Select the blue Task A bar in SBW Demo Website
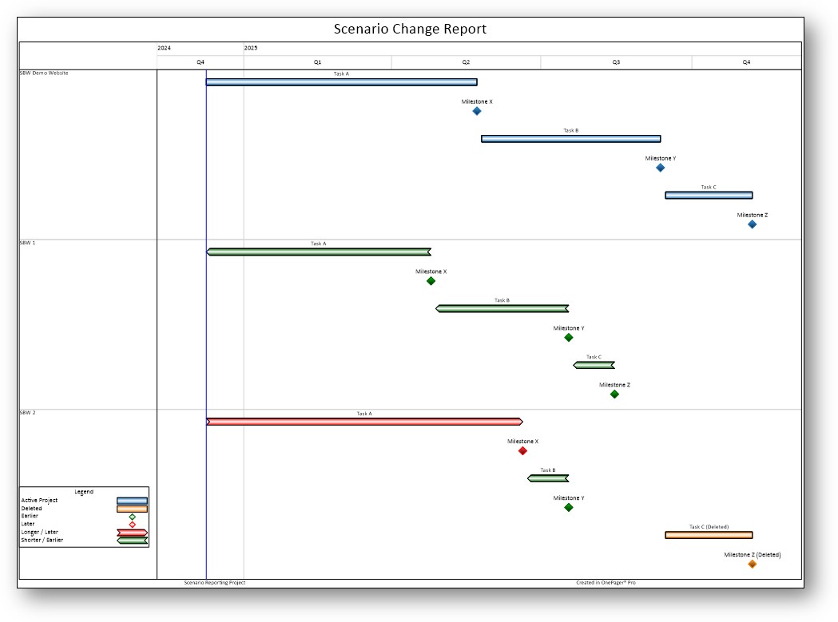This screenshot has width=838, height=622. (x=341, y=82)
